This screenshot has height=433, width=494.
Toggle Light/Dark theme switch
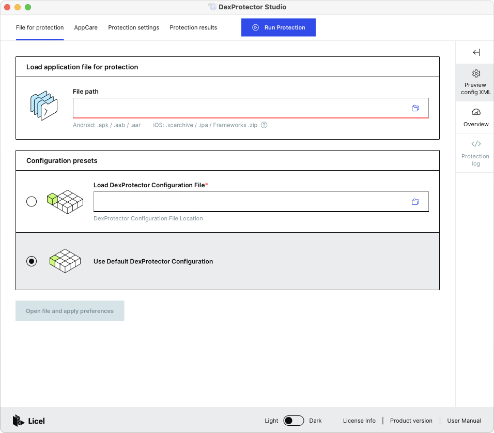point(294,421)
